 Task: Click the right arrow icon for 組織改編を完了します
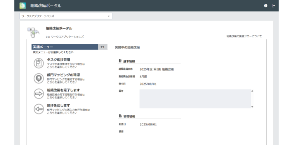(x=39, y=94)
